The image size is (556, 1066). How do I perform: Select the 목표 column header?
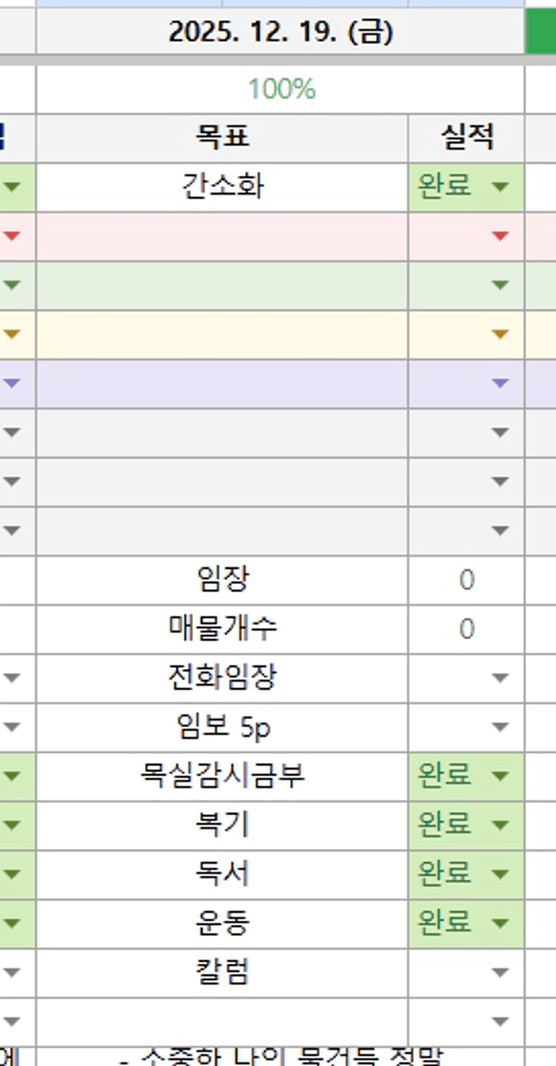(x=222, y=137)
